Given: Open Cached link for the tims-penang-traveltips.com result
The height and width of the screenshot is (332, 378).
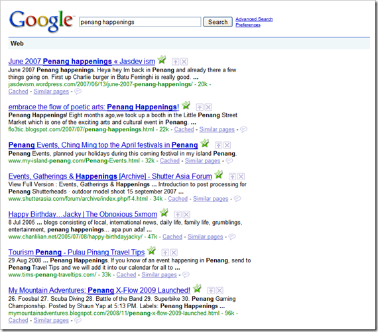Looking at the screenshot, I should [x=126, y=275].
